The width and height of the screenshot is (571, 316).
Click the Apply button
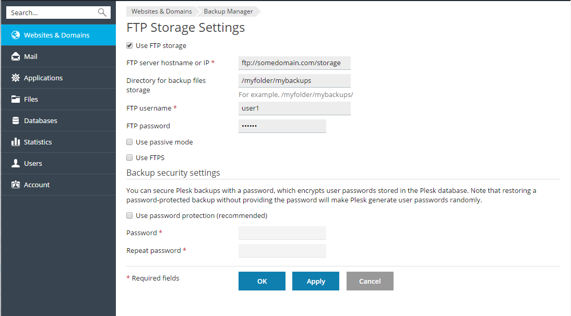[316, 281]
